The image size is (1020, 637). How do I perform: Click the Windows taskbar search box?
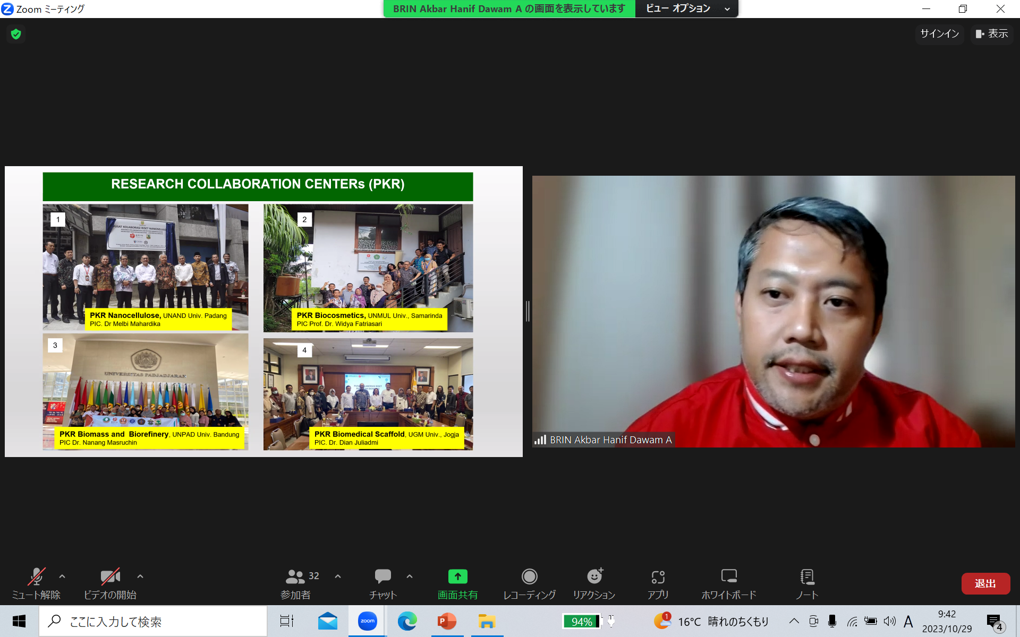[153, 621]
